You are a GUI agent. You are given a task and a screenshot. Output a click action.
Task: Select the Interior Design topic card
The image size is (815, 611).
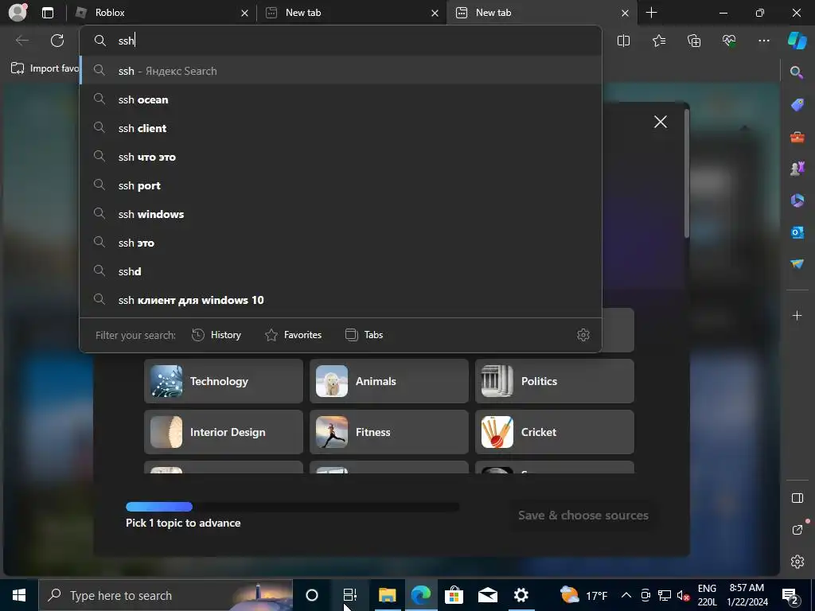tap(224, 432)
